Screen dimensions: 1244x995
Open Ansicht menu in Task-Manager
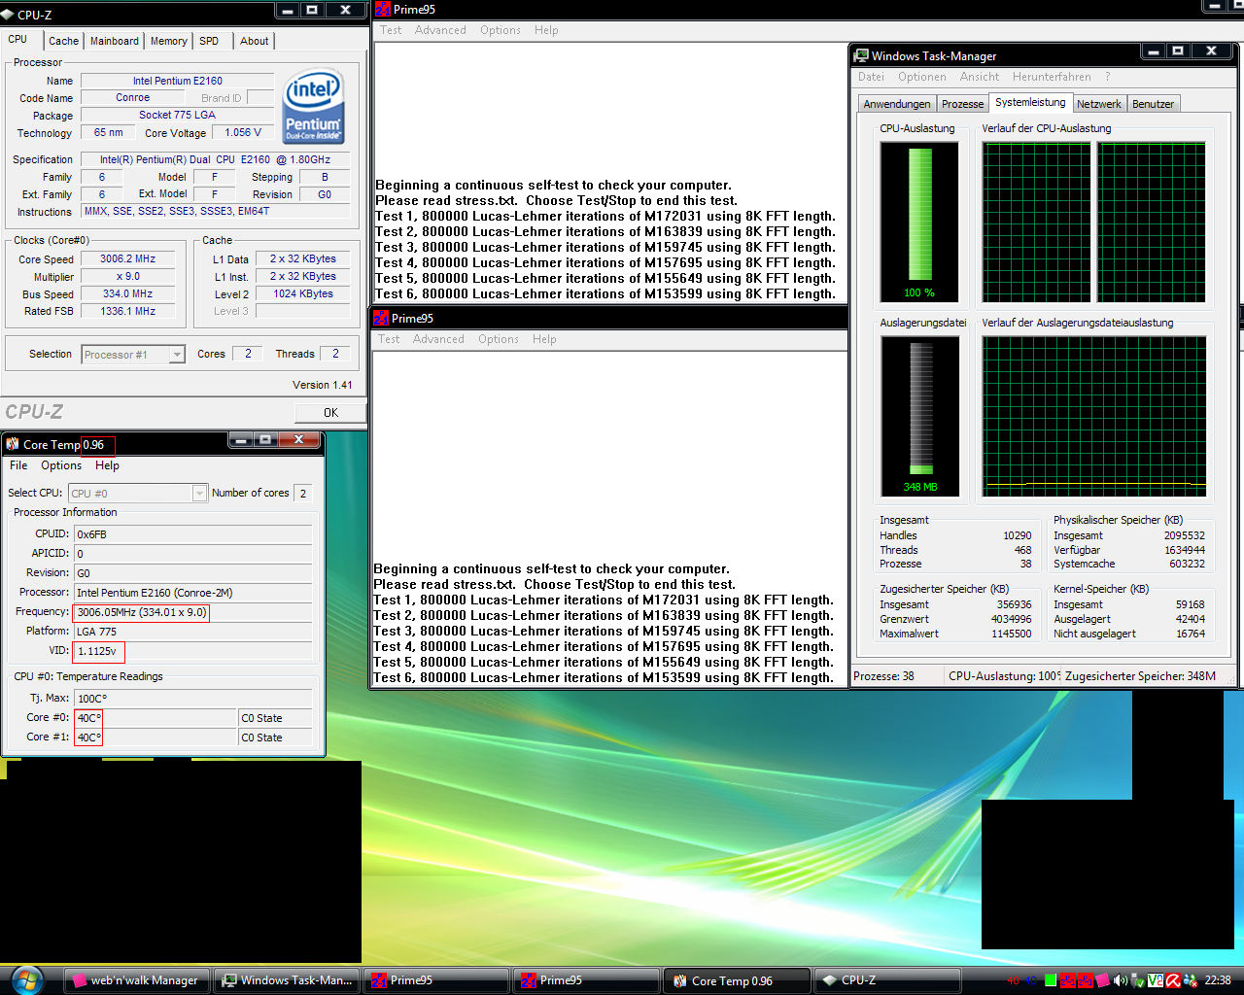coord(980,77)
